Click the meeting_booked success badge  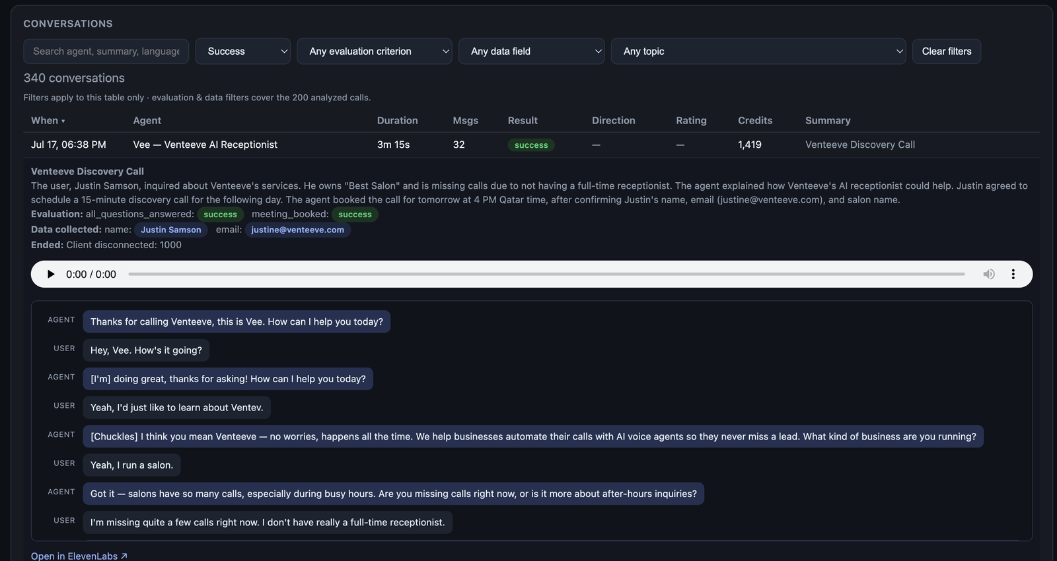(x=355, y=214)
